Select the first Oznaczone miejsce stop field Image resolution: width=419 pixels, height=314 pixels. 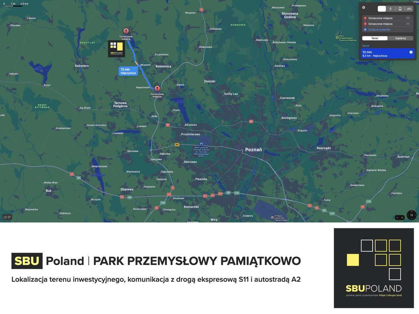point(387,18)
